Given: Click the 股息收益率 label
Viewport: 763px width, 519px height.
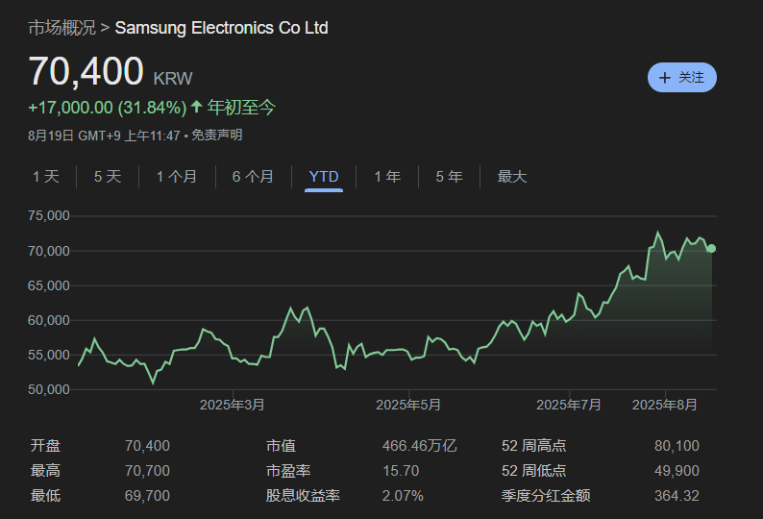Looking at the screenshot, I should coord(303,496).
